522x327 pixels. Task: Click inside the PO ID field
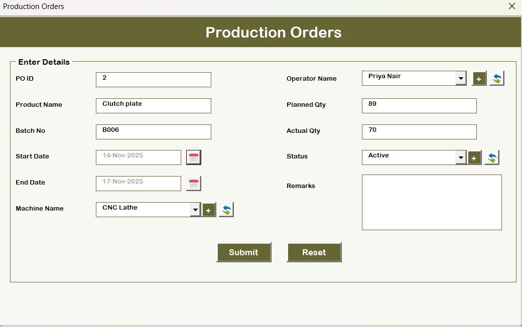(153, 79)
